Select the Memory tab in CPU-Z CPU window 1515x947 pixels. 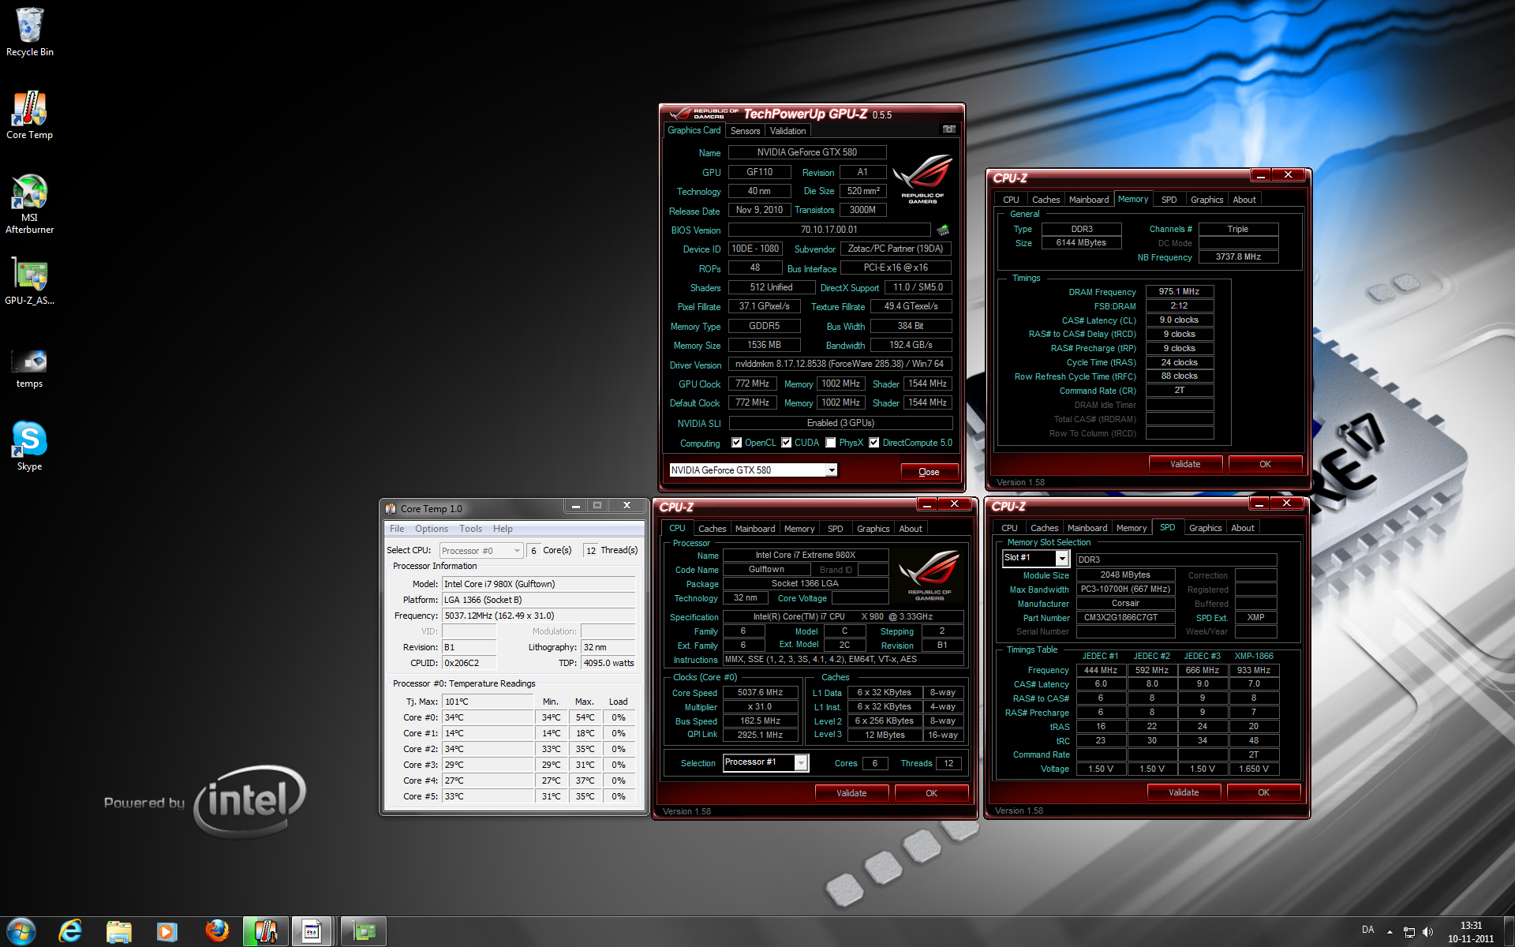tap(799, 529)
